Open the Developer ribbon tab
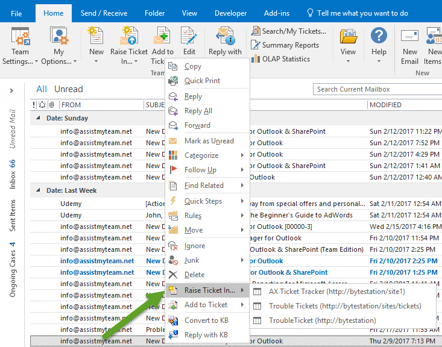This screenshot has height=347, width=442. 230,13
